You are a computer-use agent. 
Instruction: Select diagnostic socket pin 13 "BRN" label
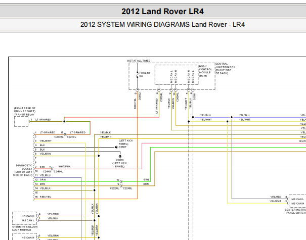pos(42,184)
